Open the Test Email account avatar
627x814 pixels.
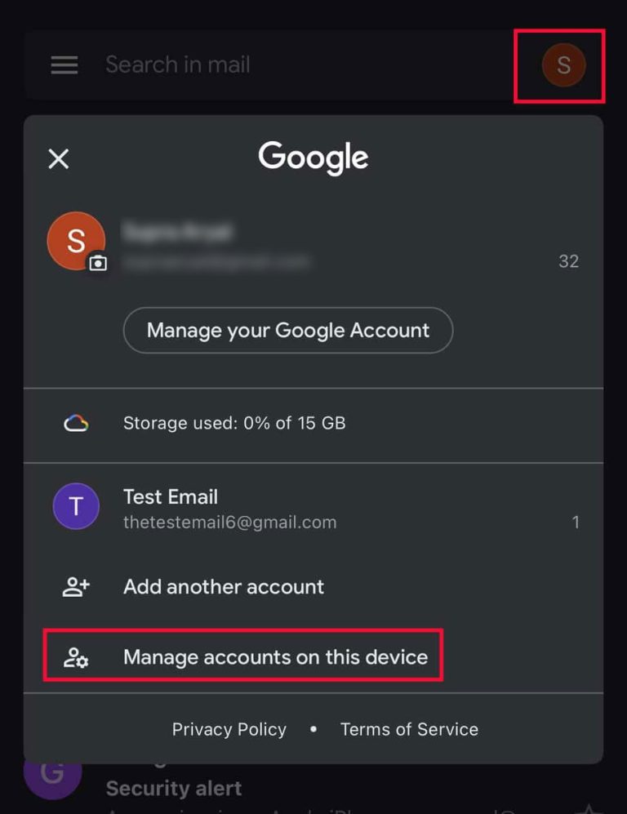(76, 506)
